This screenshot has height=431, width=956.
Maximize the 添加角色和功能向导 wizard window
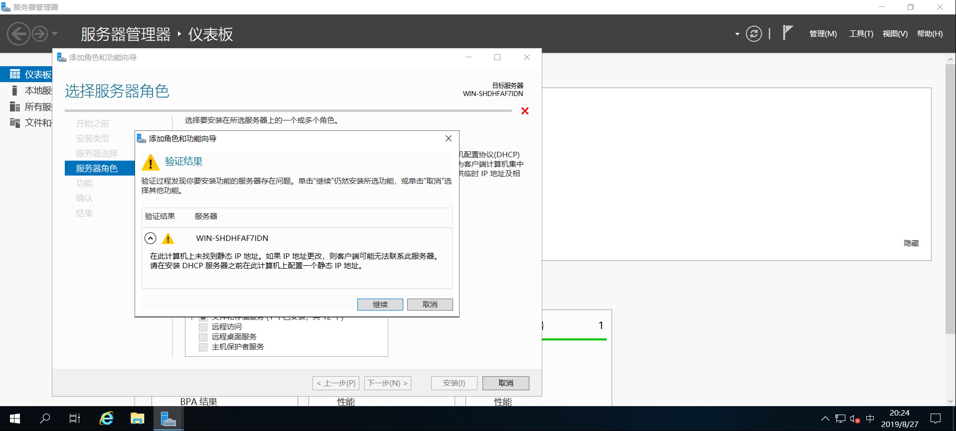(497, 57)
